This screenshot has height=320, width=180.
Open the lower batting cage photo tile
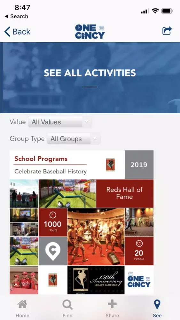click(24, 251)
